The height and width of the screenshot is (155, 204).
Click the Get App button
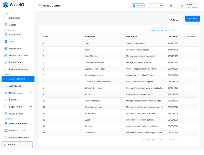coord(138,6)
